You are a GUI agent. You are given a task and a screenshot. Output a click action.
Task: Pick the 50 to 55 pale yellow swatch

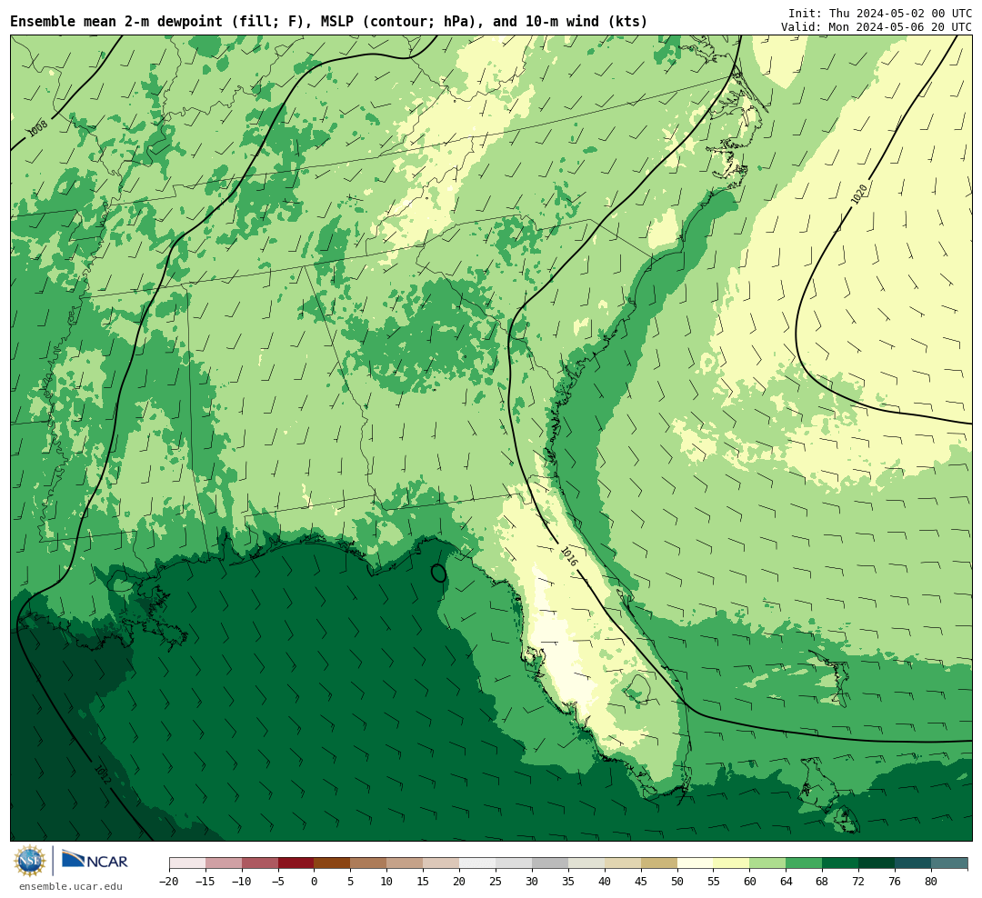tap(696, 863)
